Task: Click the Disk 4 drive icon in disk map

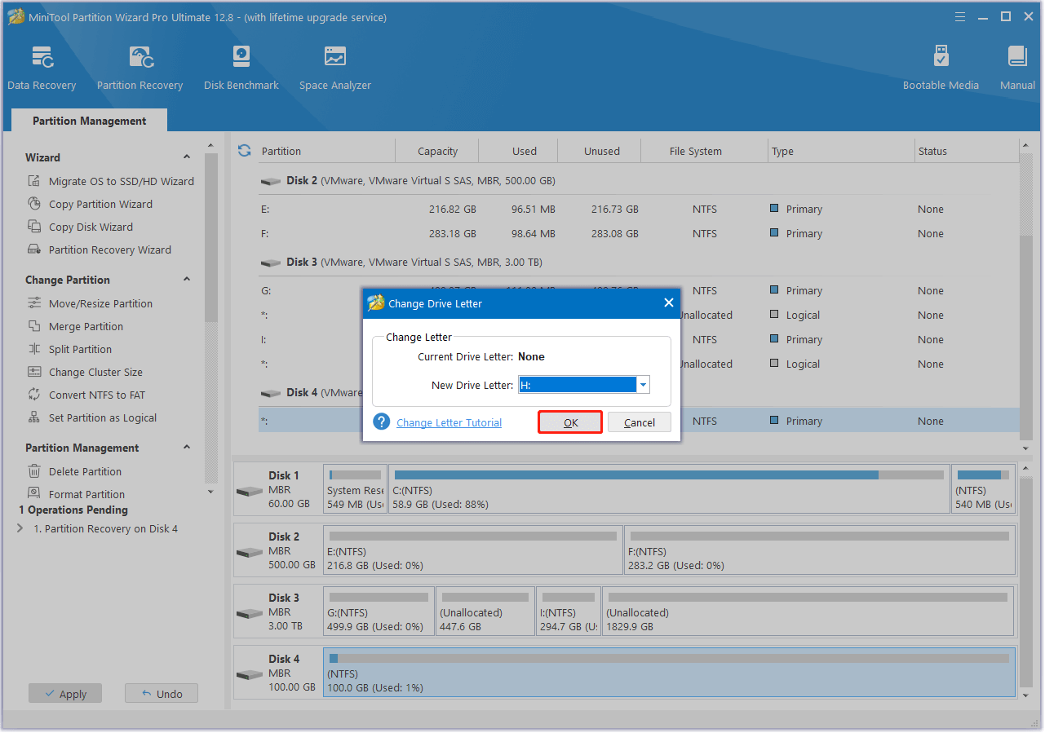Action: pos(250,675)
